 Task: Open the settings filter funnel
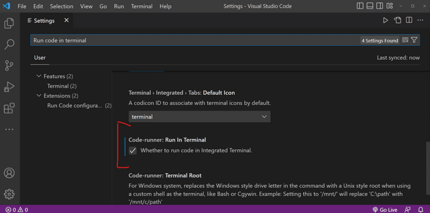(x=414, y=40)
